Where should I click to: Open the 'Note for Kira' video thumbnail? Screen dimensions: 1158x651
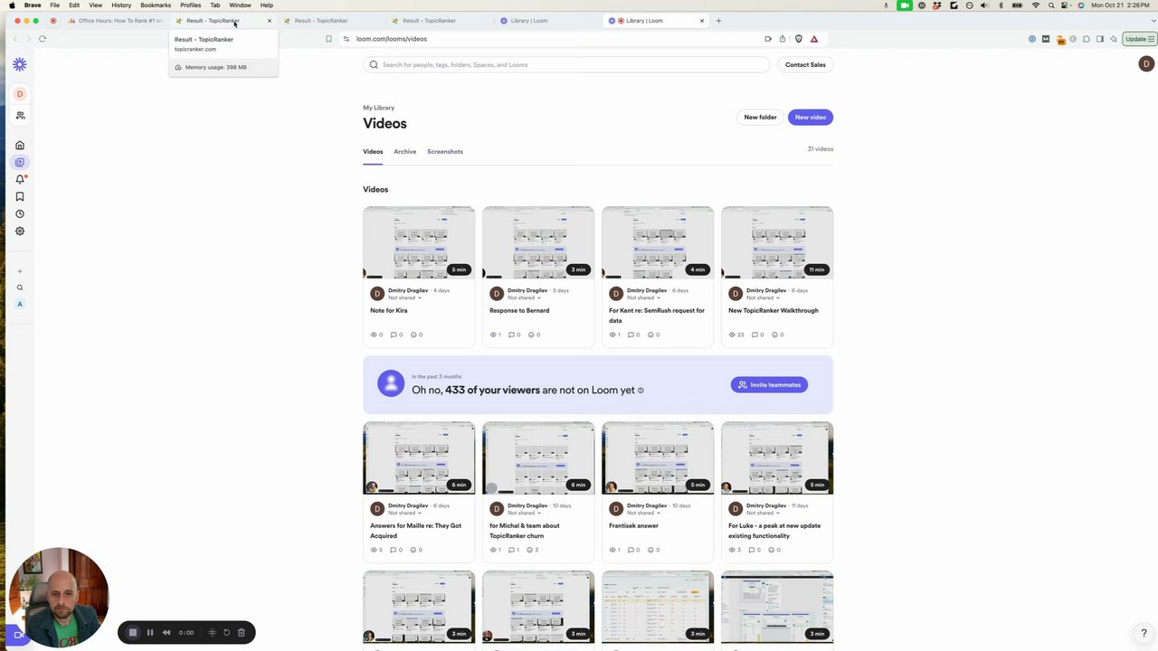(419, 242)
